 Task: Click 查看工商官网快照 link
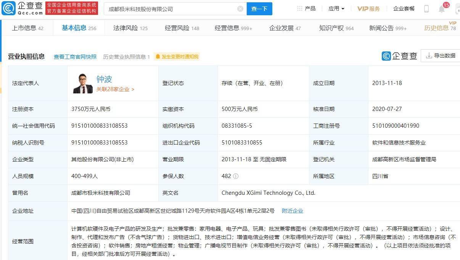(x=75, y=57)
